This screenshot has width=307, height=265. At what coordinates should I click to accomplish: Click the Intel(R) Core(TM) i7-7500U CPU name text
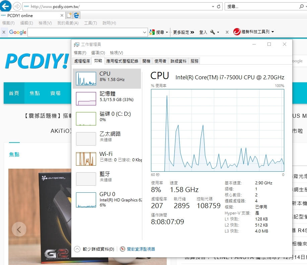[230, 77]
